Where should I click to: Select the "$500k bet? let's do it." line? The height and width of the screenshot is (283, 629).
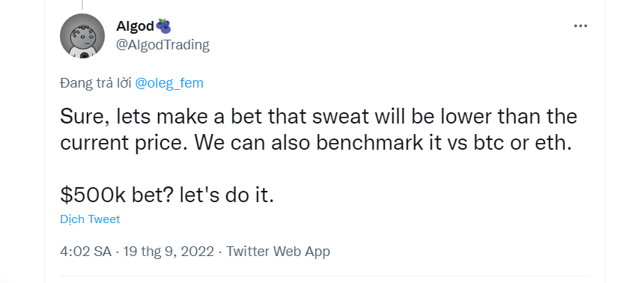pyautogui.click(x=167, y=195)
